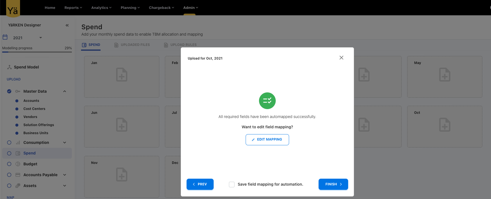This screenshot has height=199, width=491.
Task: Click the Modelling progress bar
Action: click(37, 52)
